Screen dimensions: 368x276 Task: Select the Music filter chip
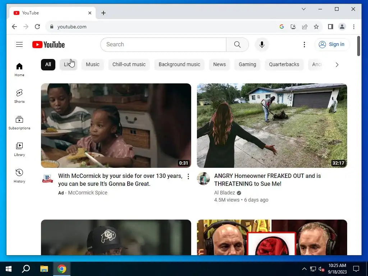(92, 65)
